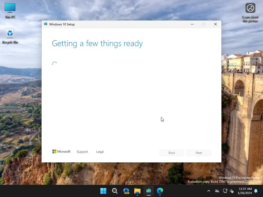
Task: Open Learn about this picture icon
Action: (x=250, y=13)
